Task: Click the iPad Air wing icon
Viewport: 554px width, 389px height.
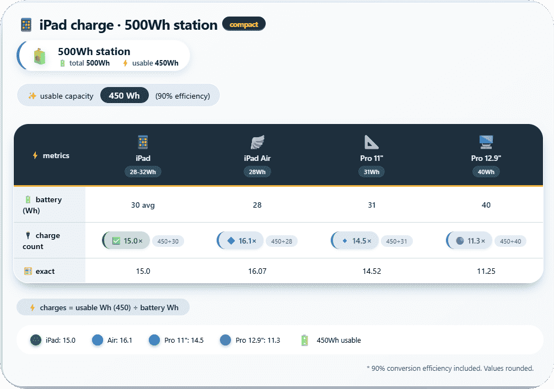Action: pos(257,142)
